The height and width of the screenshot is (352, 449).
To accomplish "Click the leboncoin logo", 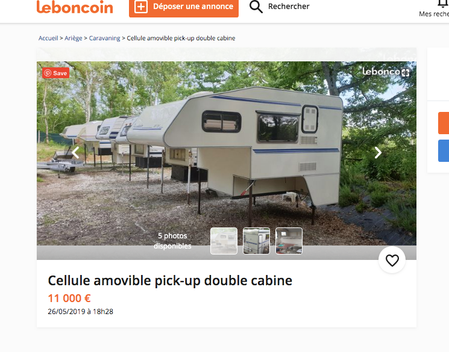I will (x=75, y=7).
